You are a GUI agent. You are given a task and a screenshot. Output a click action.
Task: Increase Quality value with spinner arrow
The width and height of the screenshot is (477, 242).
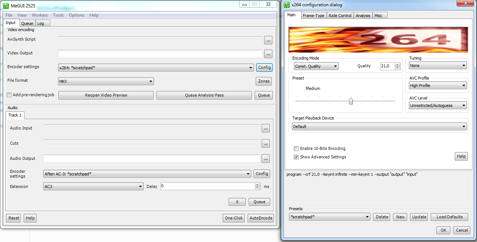tap(397, 65)
